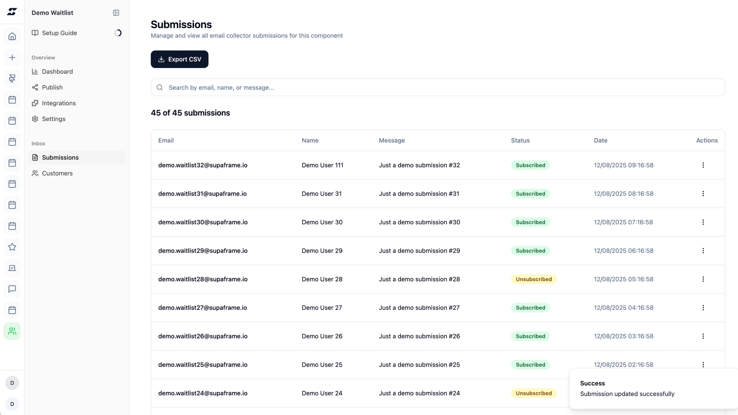Go to Customers in the Inbox section
This screenshot has width=738, height=415.
[x=57, y=173]
